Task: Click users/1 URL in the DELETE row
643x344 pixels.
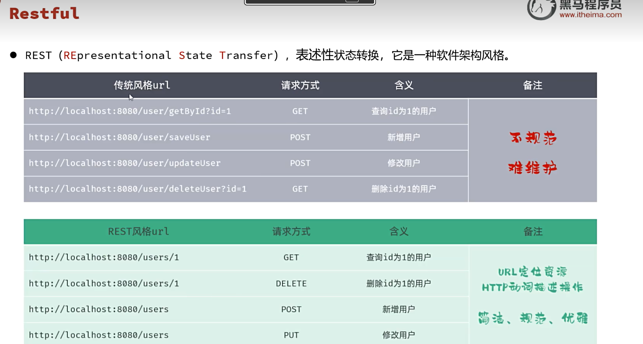Action: point(104,283)
